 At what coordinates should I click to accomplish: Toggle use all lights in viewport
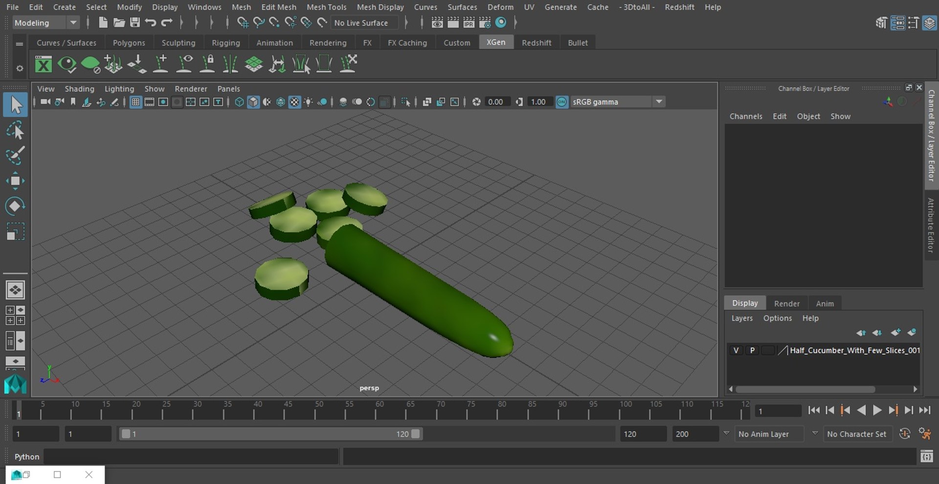click(309, 102)
